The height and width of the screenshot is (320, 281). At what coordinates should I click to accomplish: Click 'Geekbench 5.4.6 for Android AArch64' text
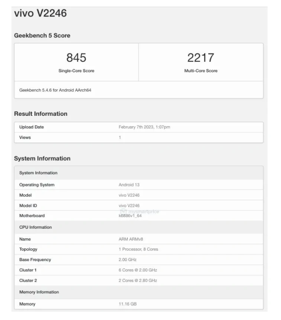pyautogui.click(x=55, y=90)
